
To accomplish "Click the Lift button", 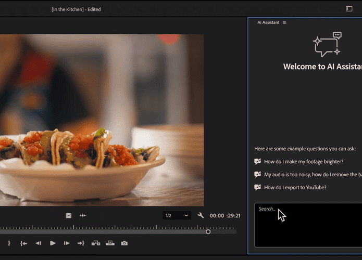I will (96, 243).
